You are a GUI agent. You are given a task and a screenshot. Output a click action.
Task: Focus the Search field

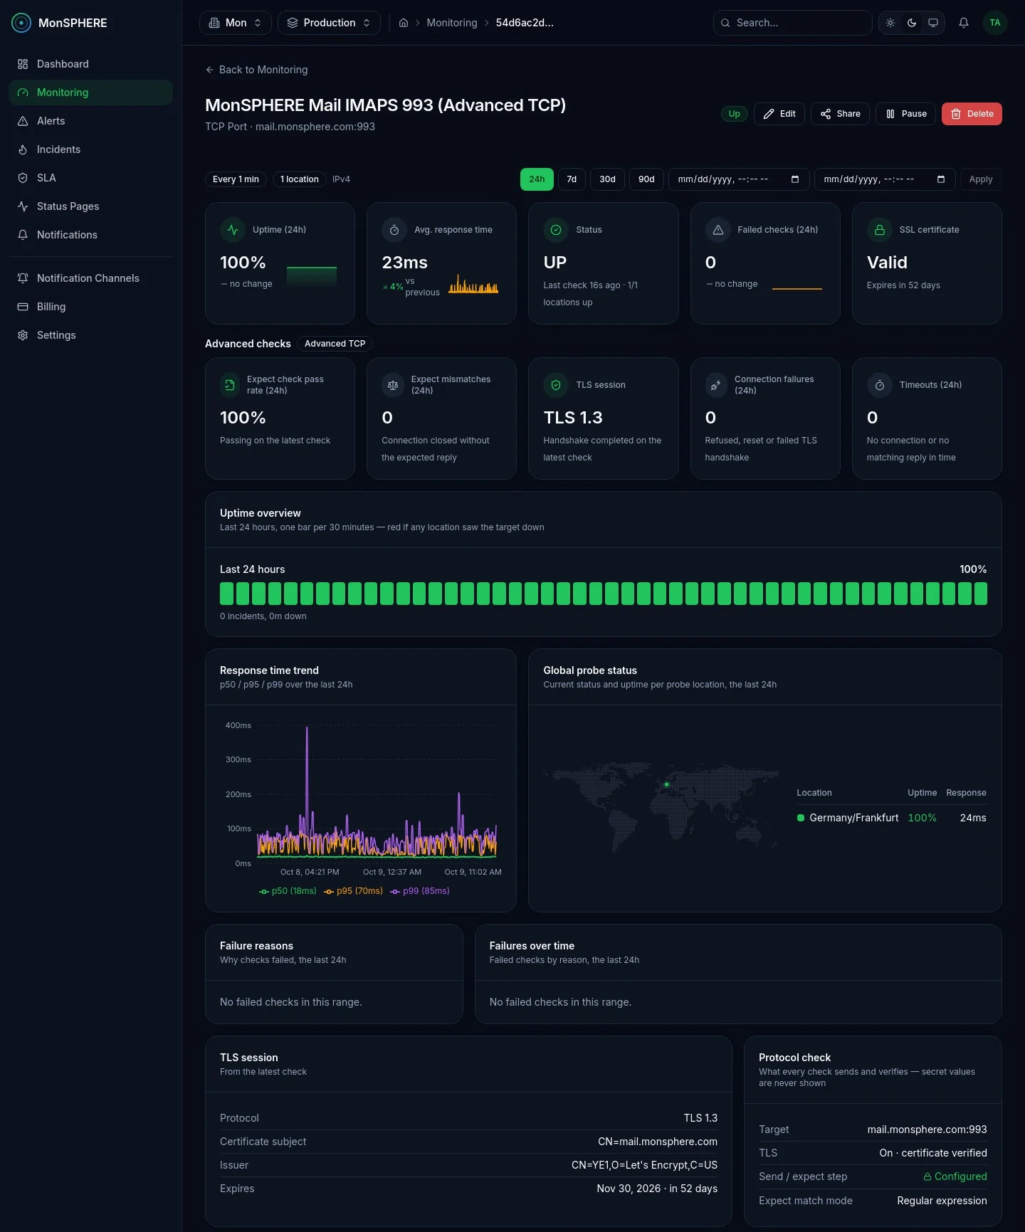coord(793,23)
